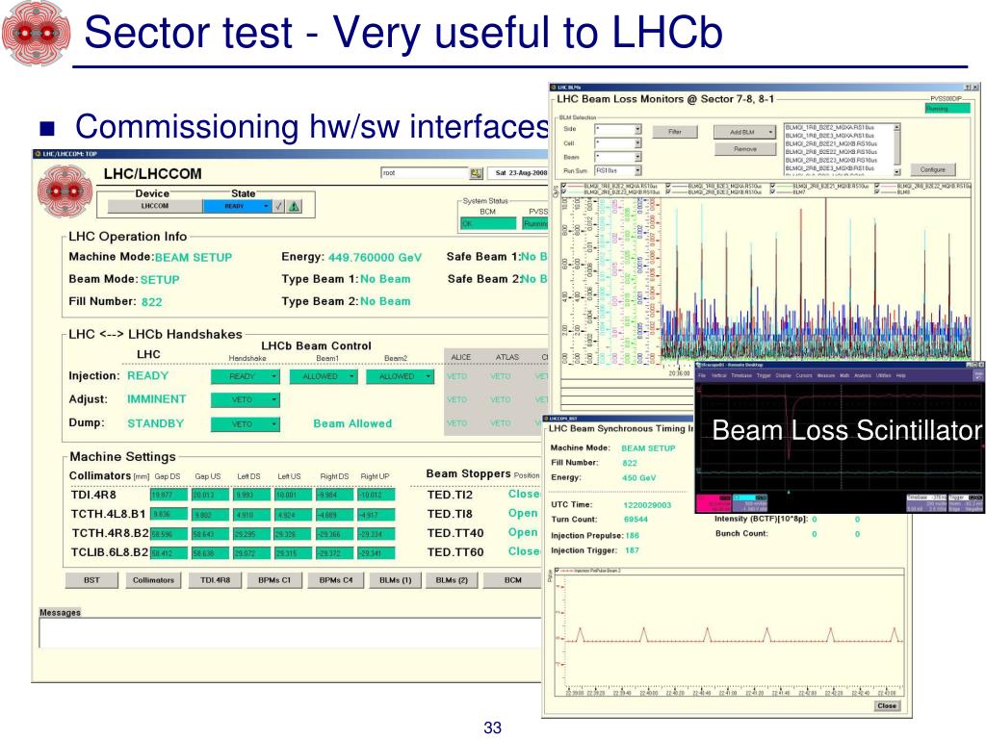This screenshot has width=986, height=739.
Task: Open the File menu in oscilloscope window
Action: (702, 375)
